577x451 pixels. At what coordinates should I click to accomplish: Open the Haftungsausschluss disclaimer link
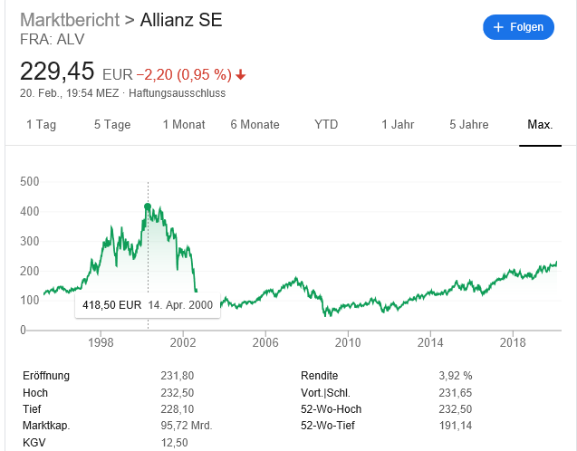[177, 93]
